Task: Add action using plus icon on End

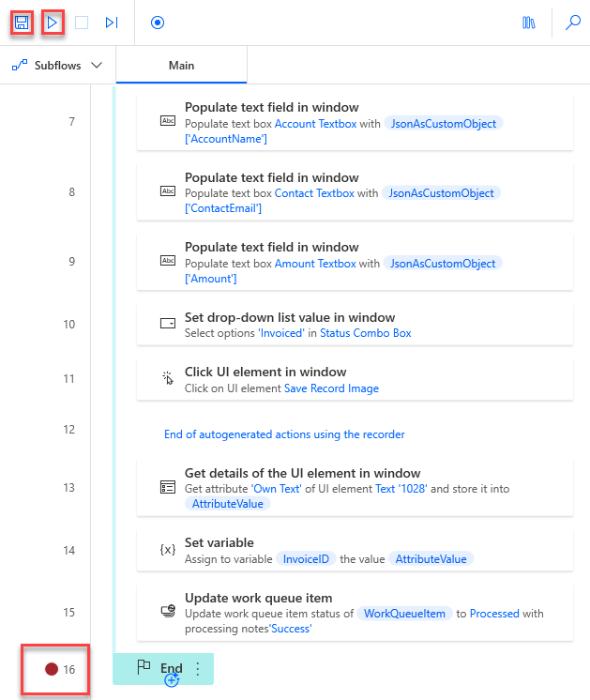Action: point(172,680)
